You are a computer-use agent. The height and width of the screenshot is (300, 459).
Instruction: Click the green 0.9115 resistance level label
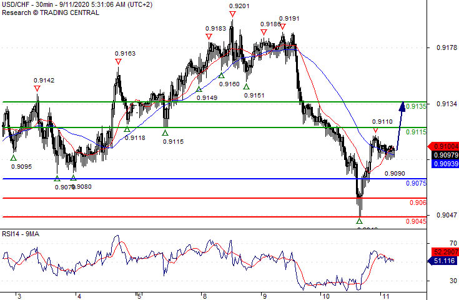(416, 132)
